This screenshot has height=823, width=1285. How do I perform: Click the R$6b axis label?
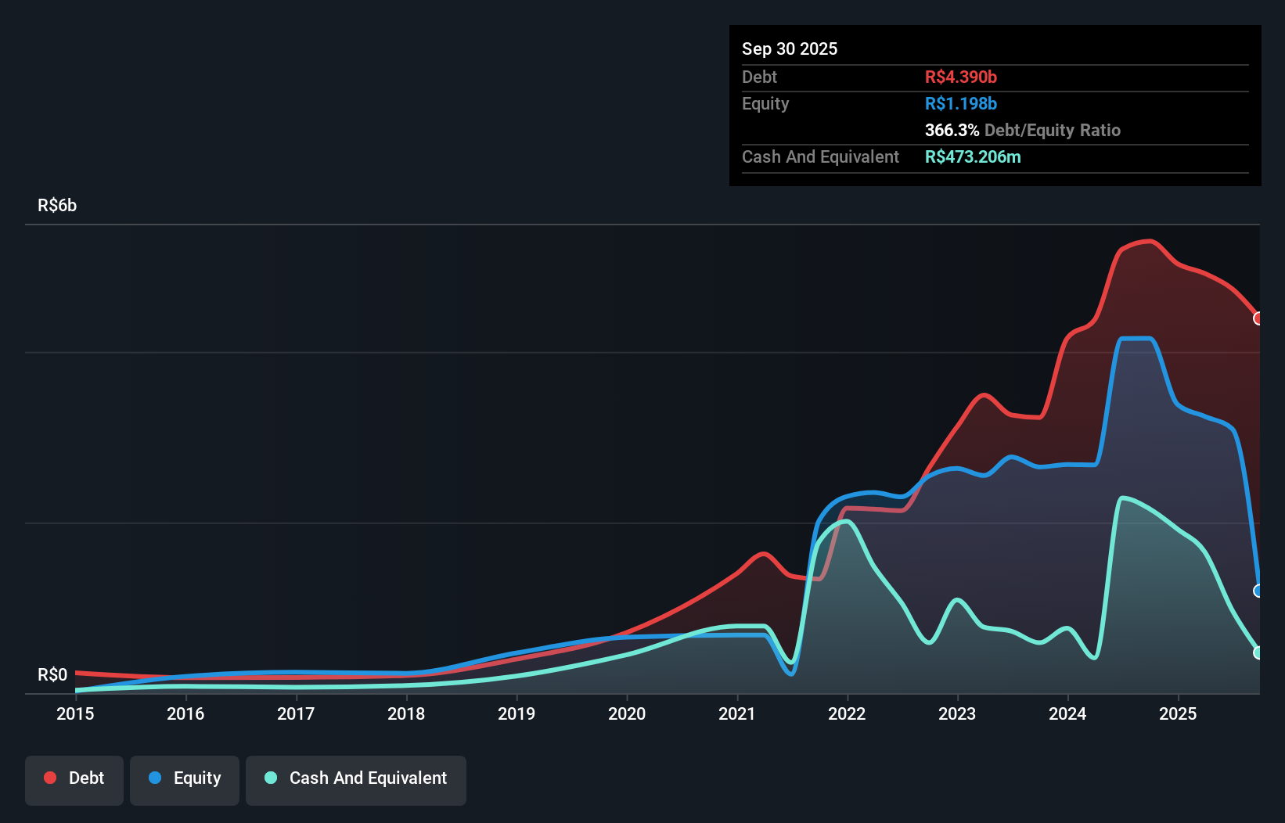[56, 205]
